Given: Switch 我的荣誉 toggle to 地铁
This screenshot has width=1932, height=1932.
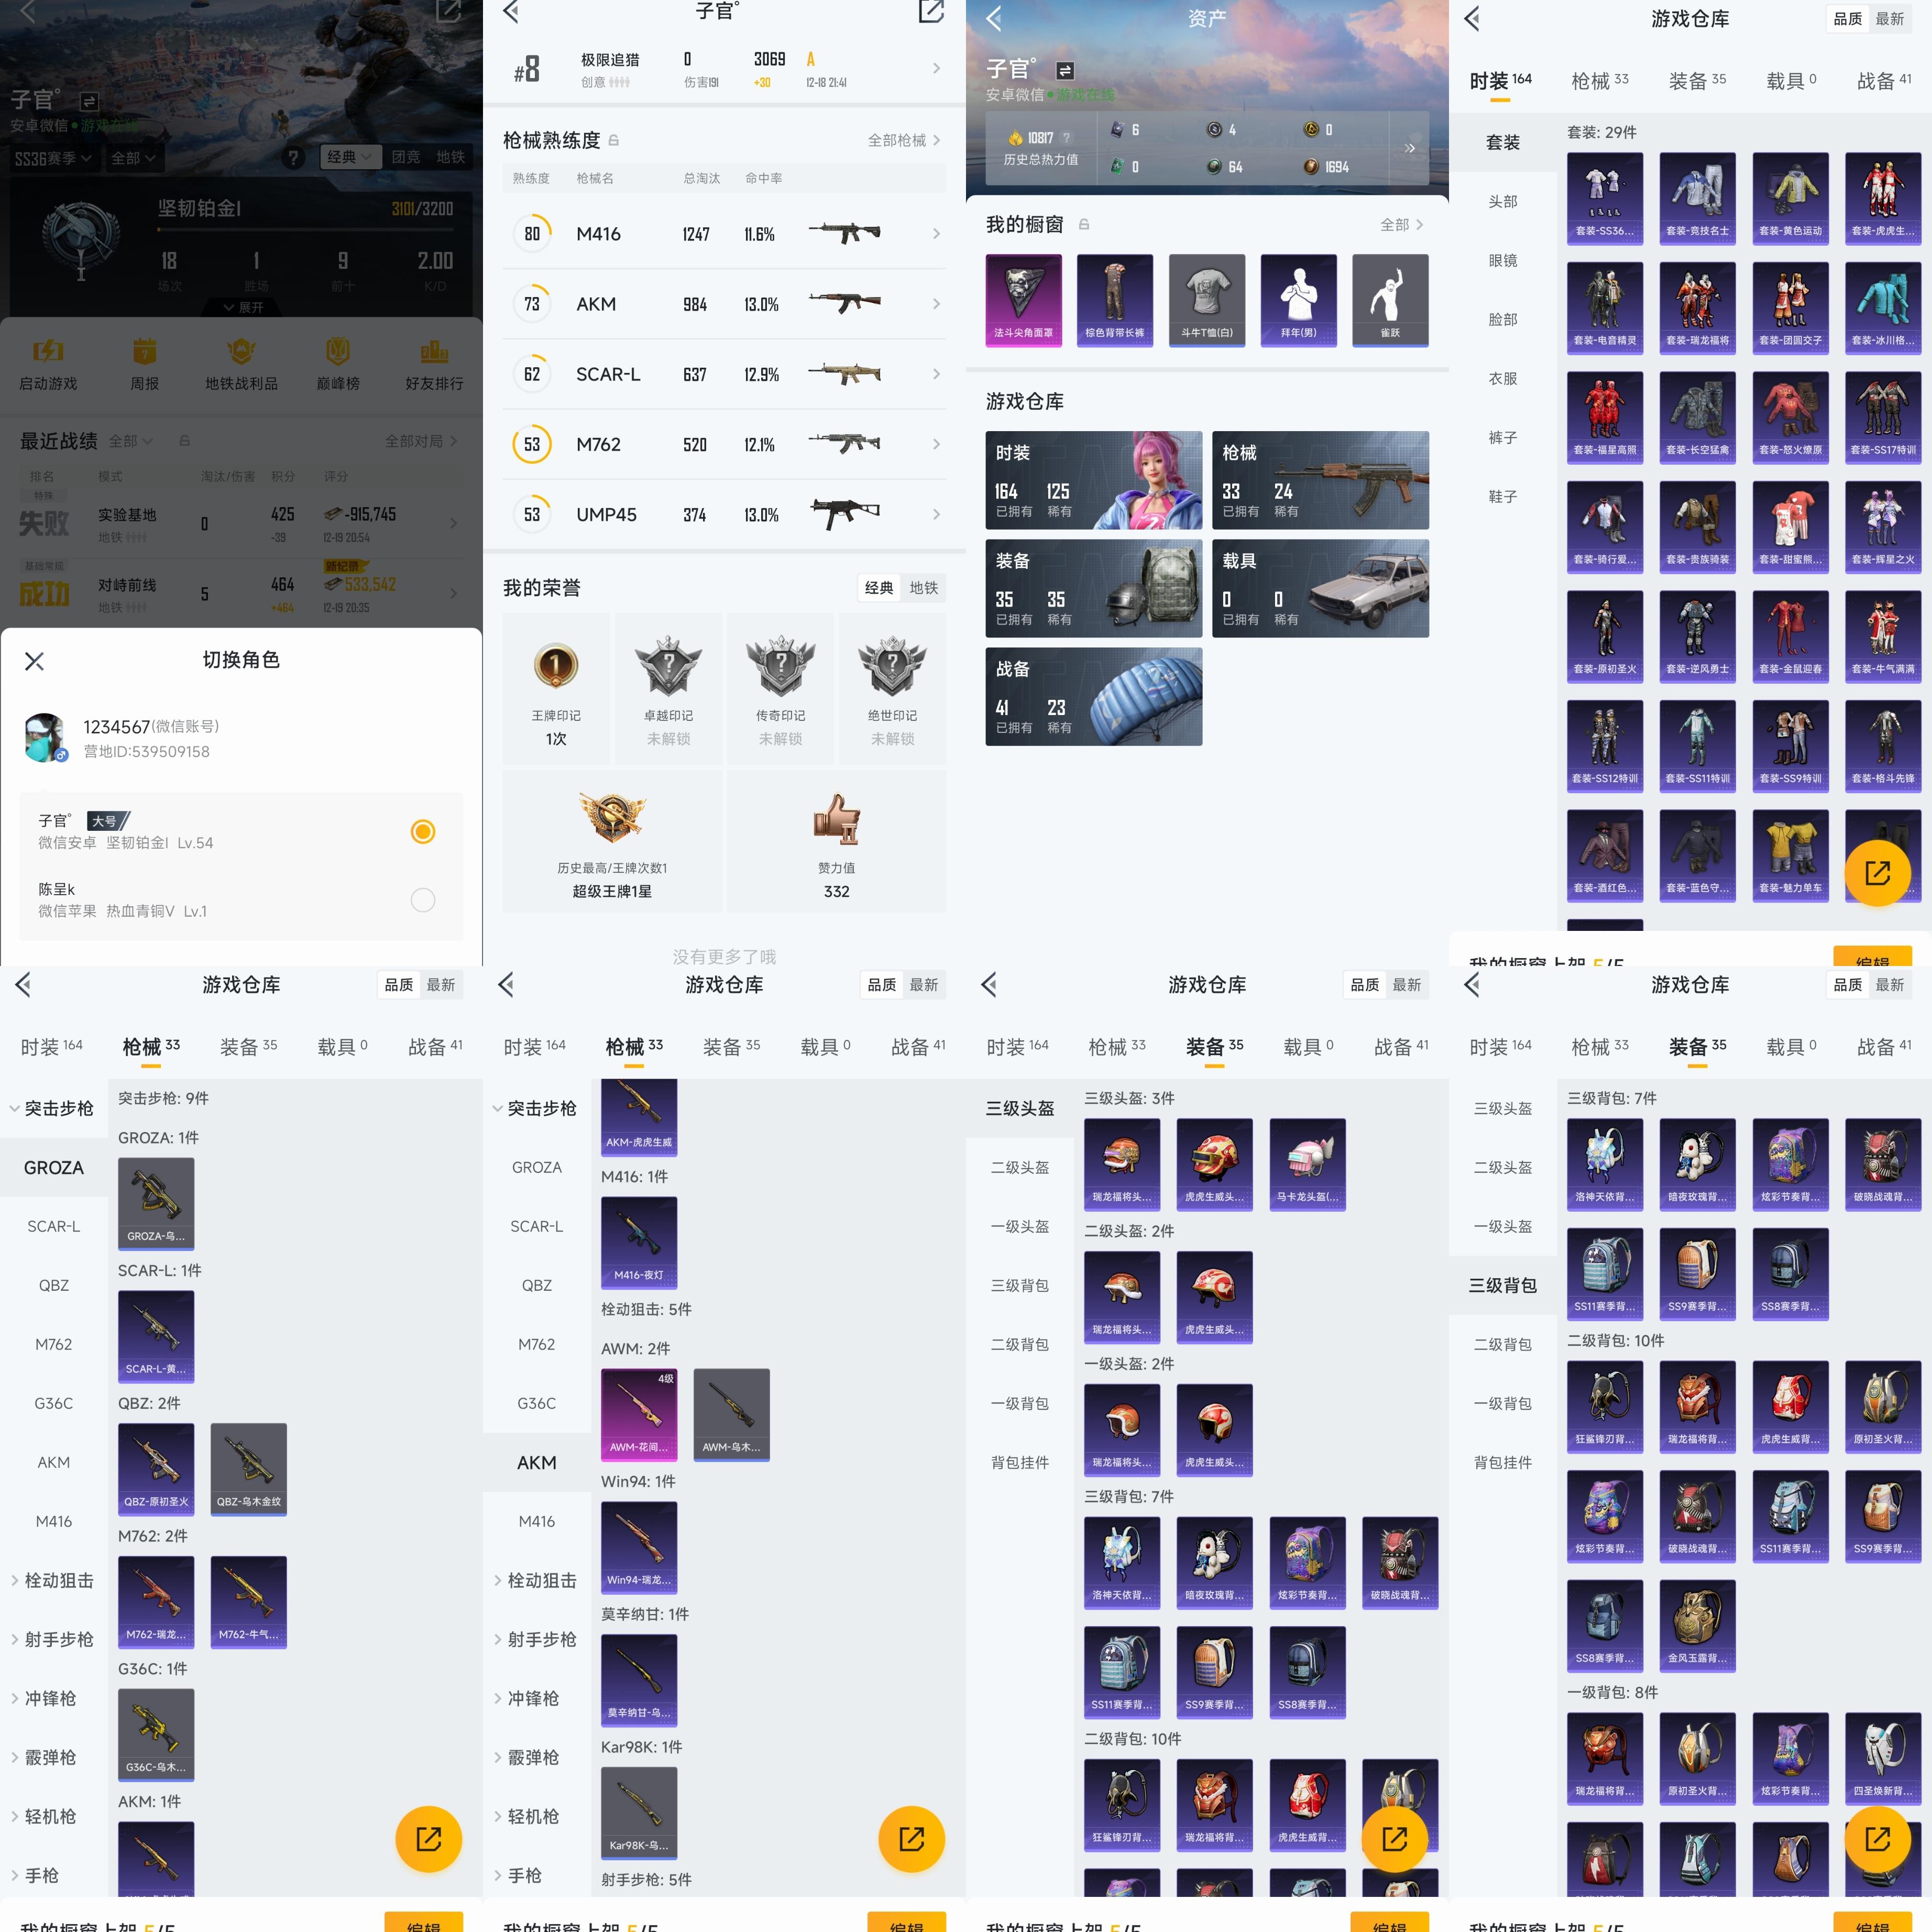Looking at the screenshot, I should point(923,588).
